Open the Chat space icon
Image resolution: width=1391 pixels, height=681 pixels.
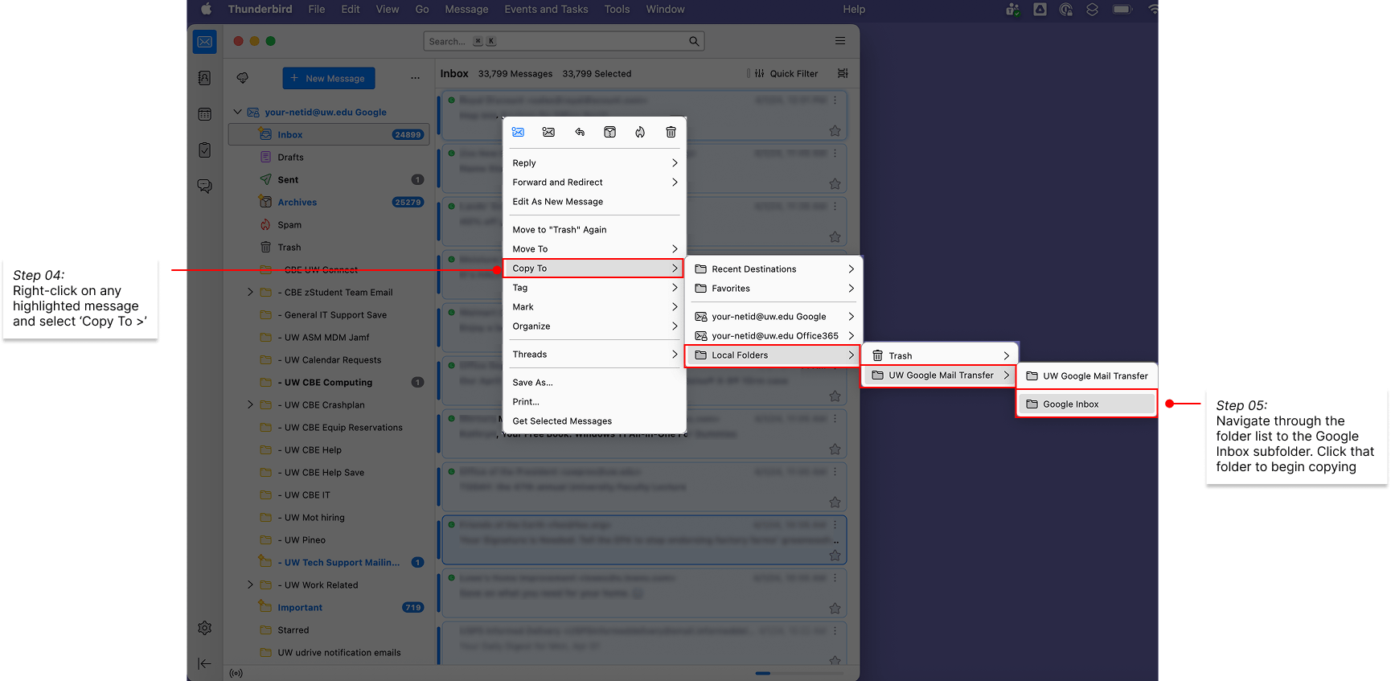(x=205, y=187)
